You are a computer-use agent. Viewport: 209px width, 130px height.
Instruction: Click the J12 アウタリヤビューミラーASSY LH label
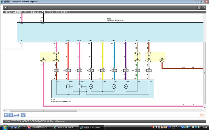[61, 101]
